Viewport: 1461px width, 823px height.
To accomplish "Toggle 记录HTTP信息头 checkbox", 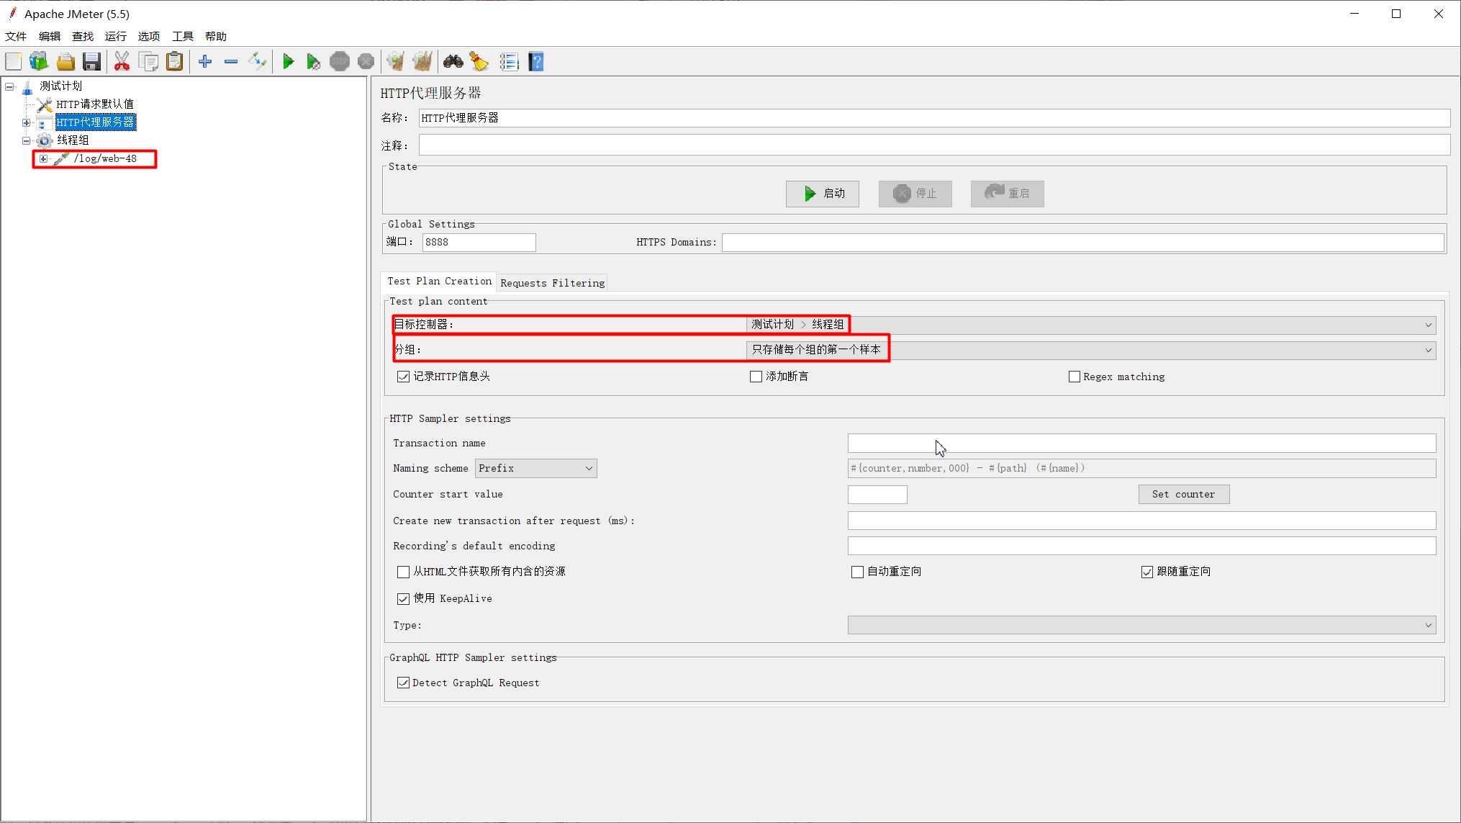I will coord(403,377).
